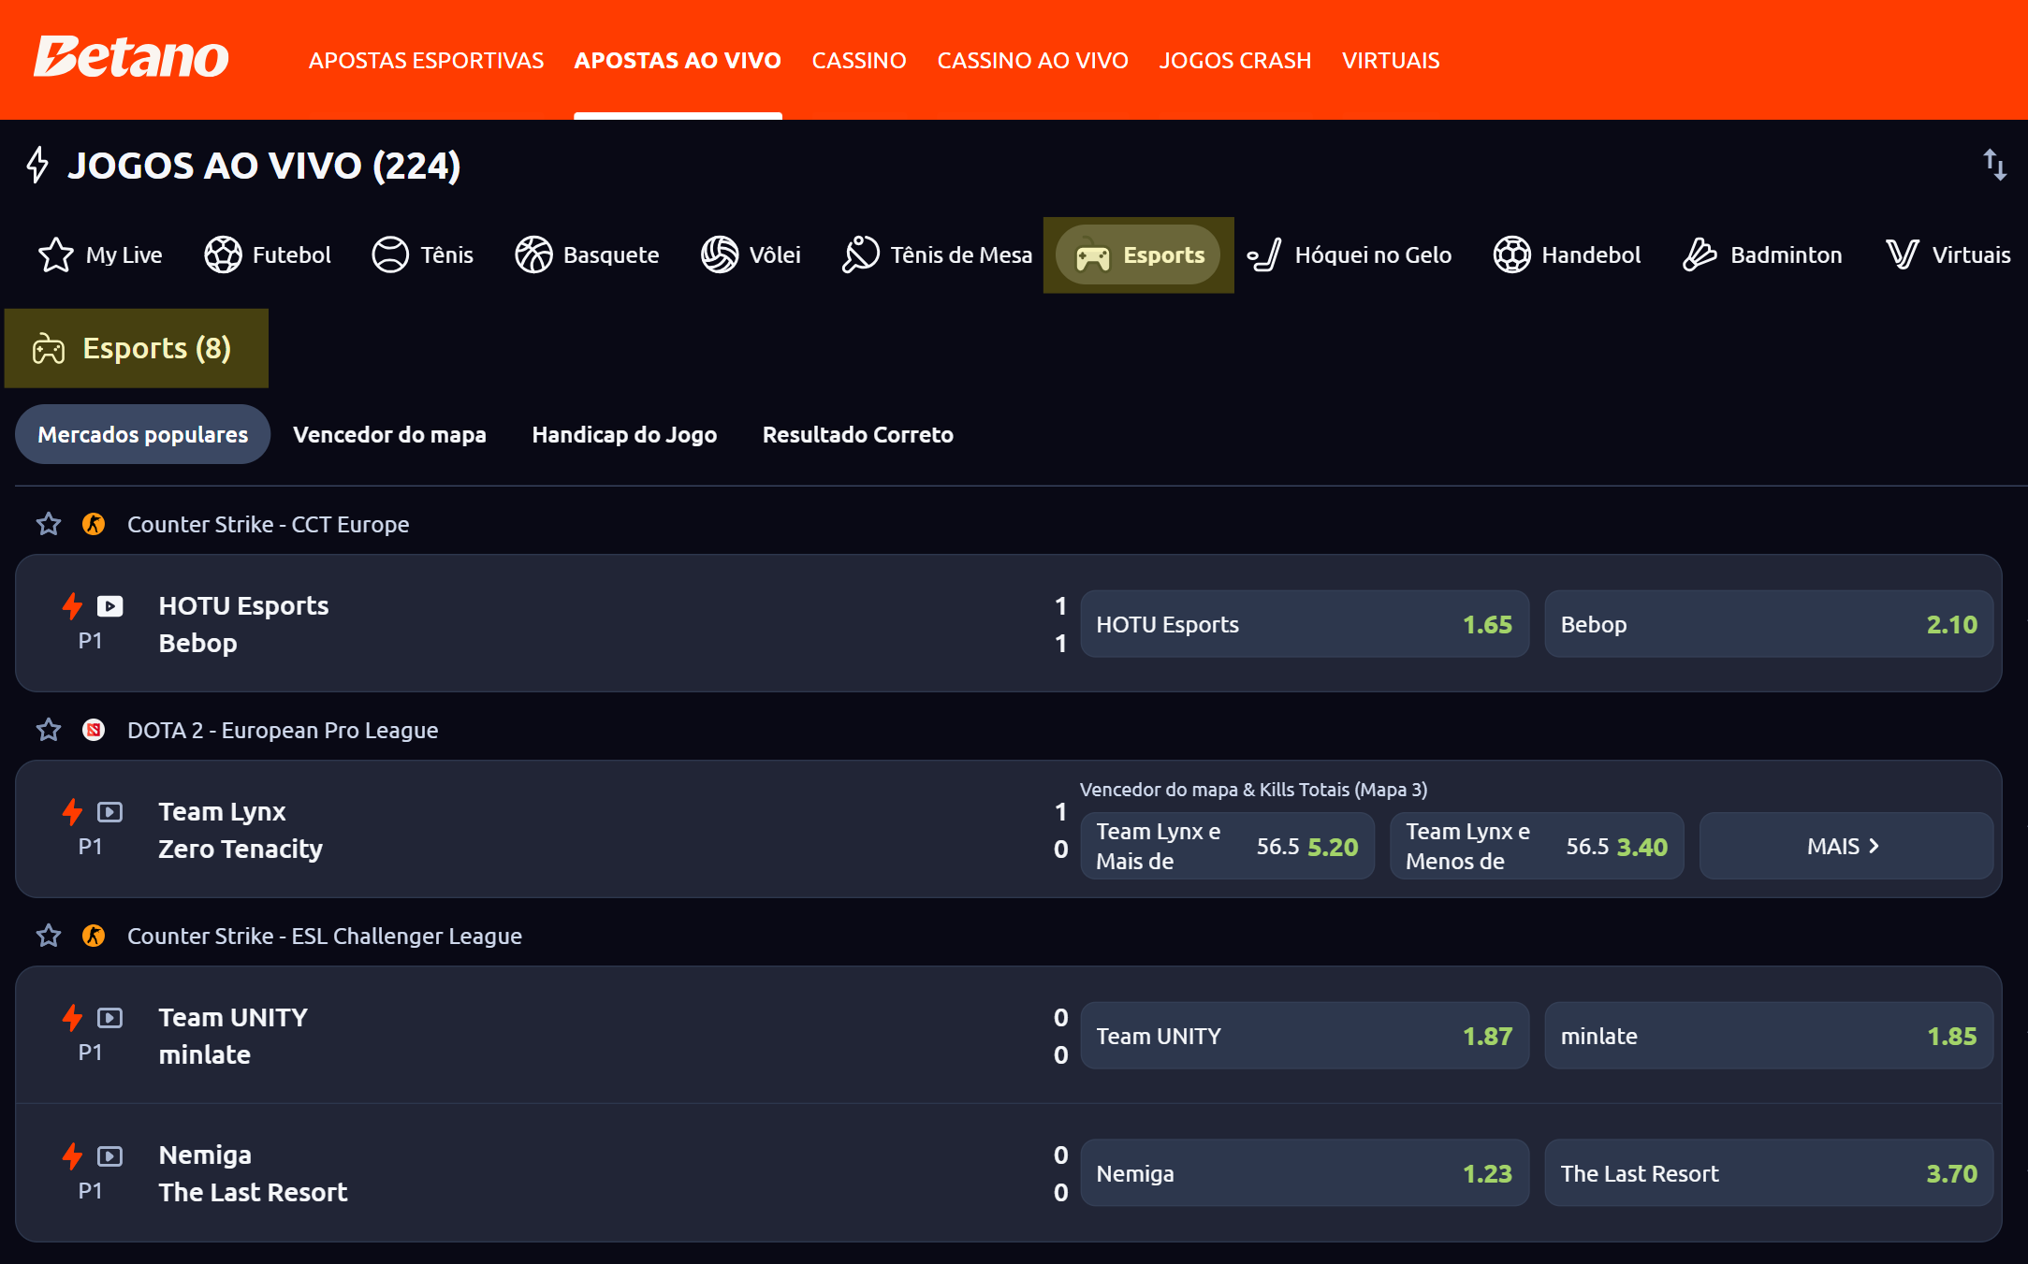This screenshot has width=2028, height=1264.
Task: Click the My Live star icon
Action: coord(55,254)
